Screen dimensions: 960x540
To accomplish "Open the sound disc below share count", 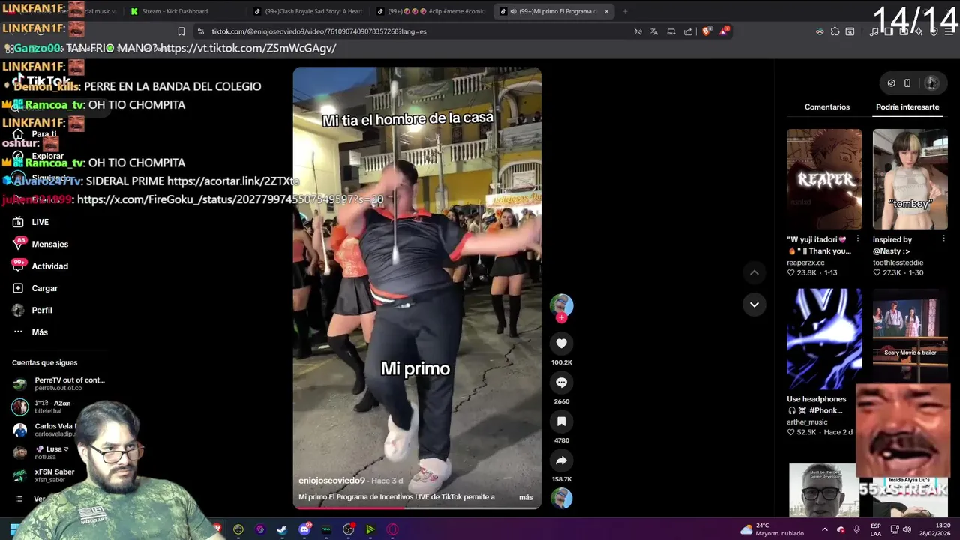I will coord(561,498).
